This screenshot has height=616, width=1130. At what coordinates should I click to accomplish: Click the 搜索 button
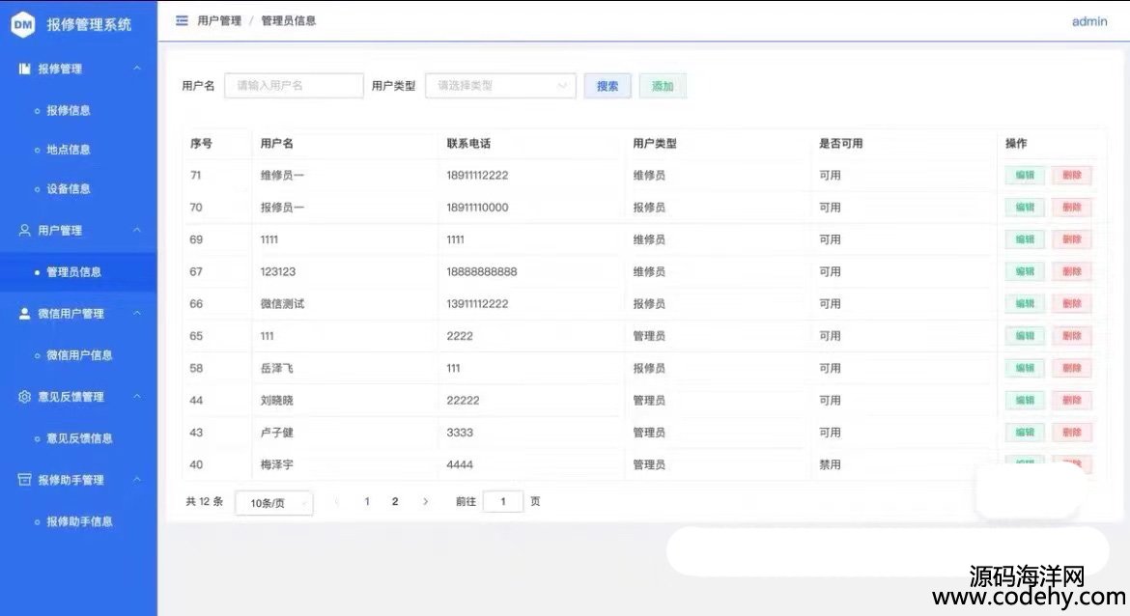click(607, 86)
